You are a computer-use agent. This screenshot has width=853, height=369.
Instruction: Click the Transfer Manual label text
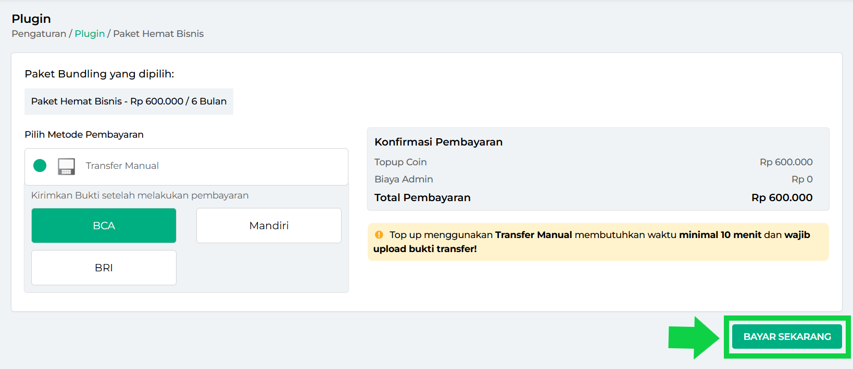click(122, 166)
